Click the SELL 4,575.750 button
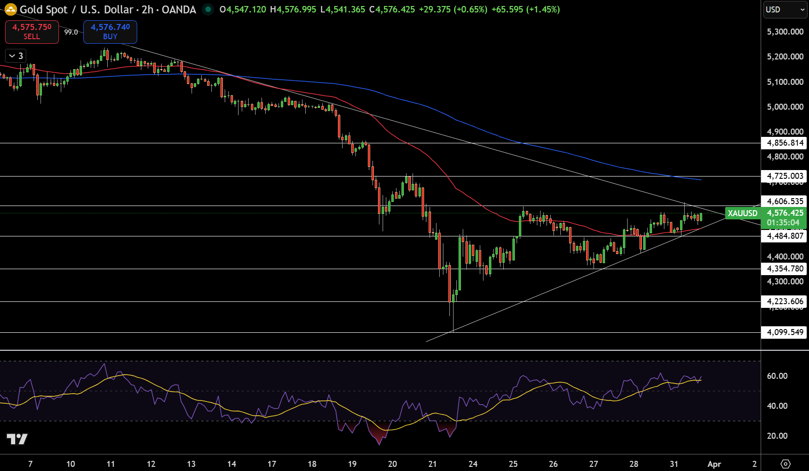 pyautogui.click(x=32, y=32)
